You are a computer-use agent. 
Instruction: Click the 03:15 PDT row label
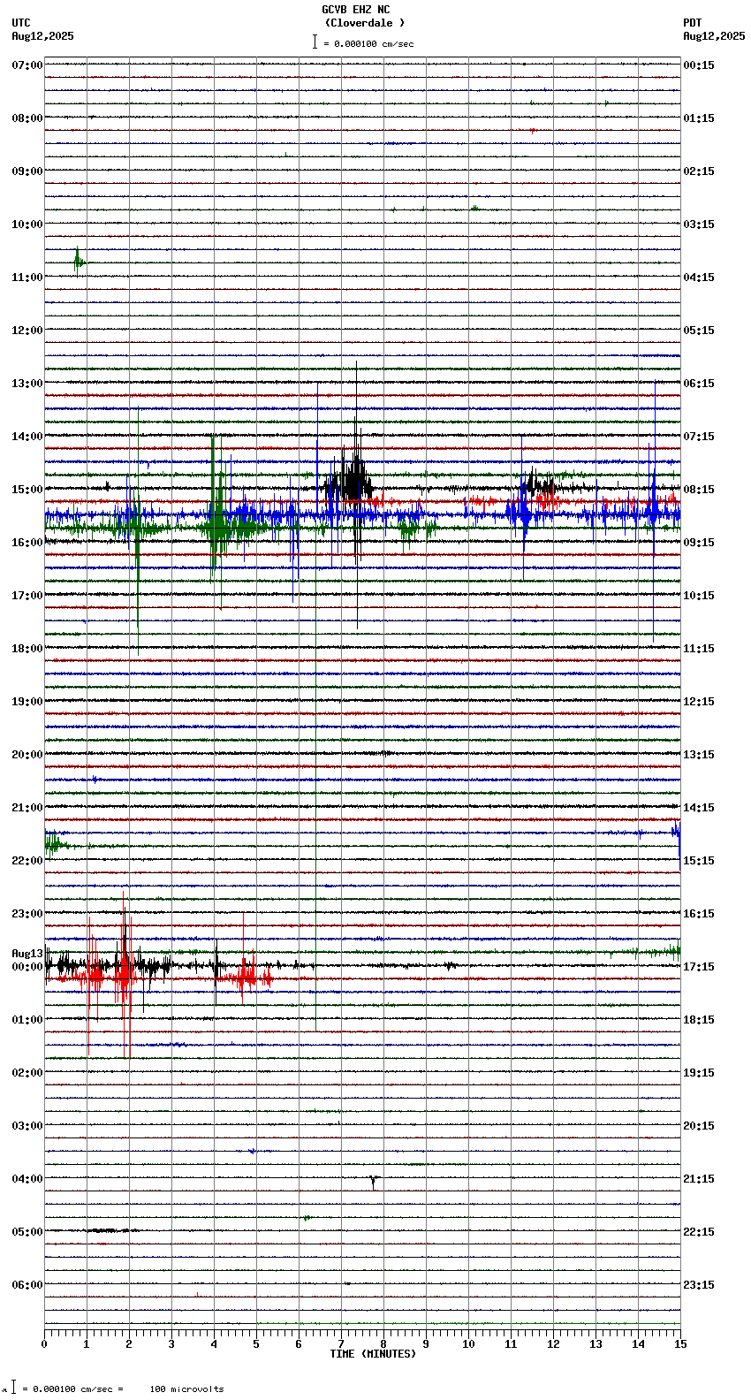pos(699,224)
